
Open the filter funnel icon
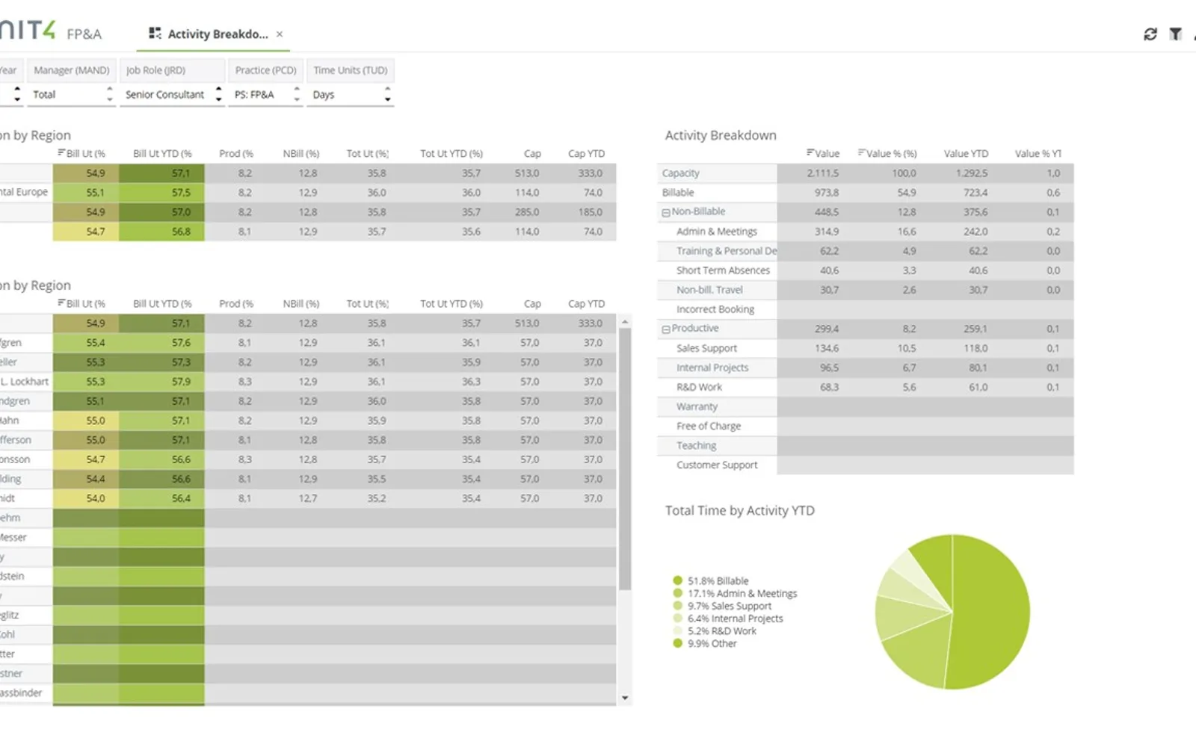[x=1176, y=34]
